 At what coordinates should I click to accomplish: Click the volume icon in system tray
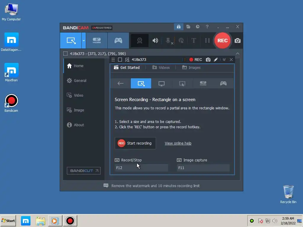click(275, 220)
